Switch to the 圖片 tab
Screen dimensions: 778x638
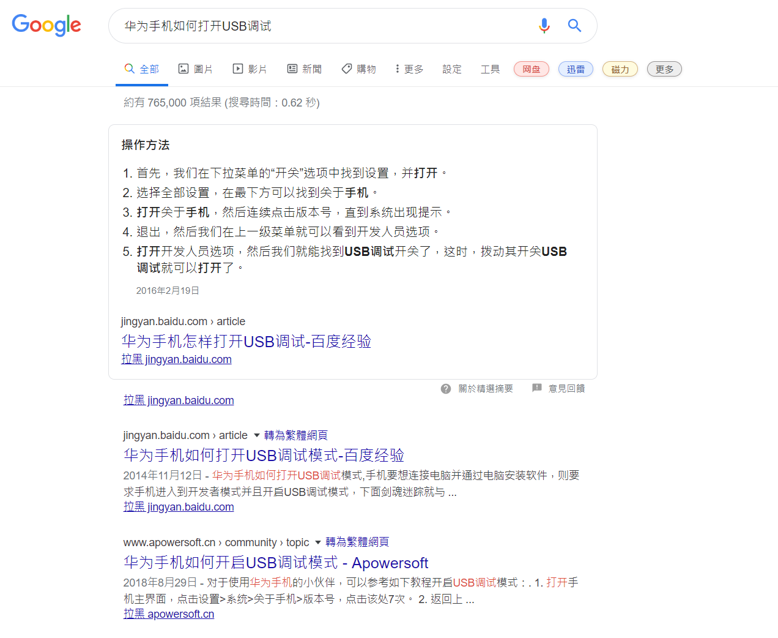195,69
